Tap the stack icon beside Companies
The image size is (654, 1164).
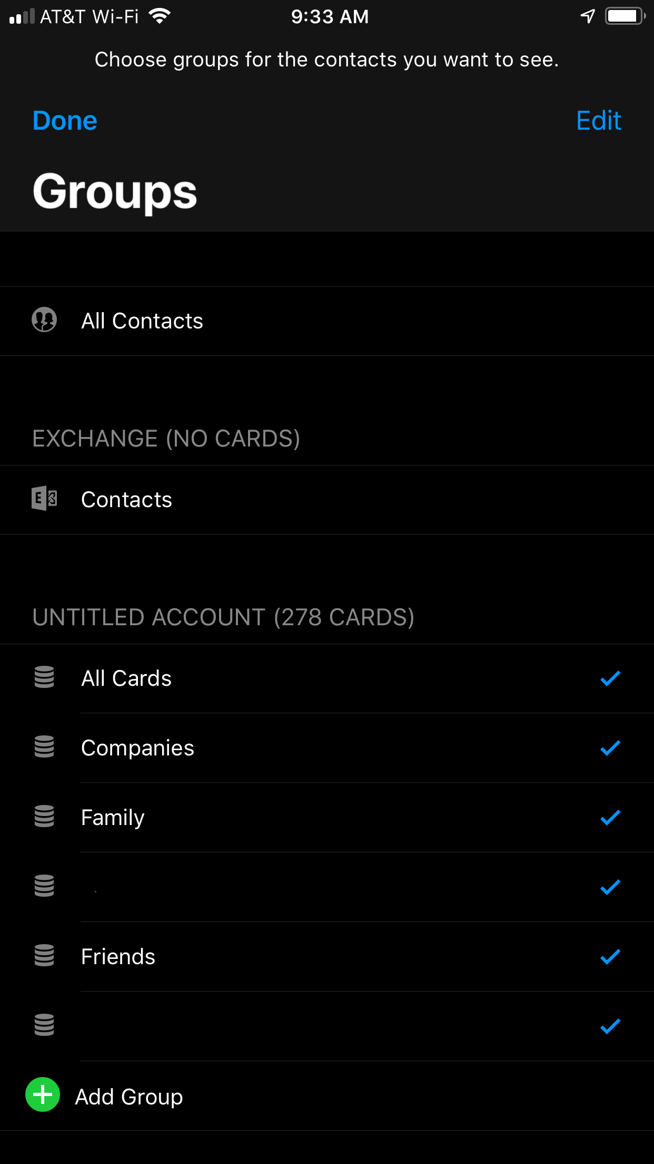[x=44, y=746]
